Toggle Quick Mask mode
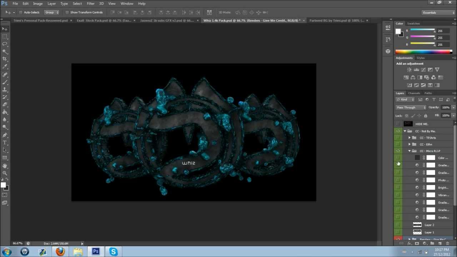Viewport: 457px width, 257px height. coord(5,195)
